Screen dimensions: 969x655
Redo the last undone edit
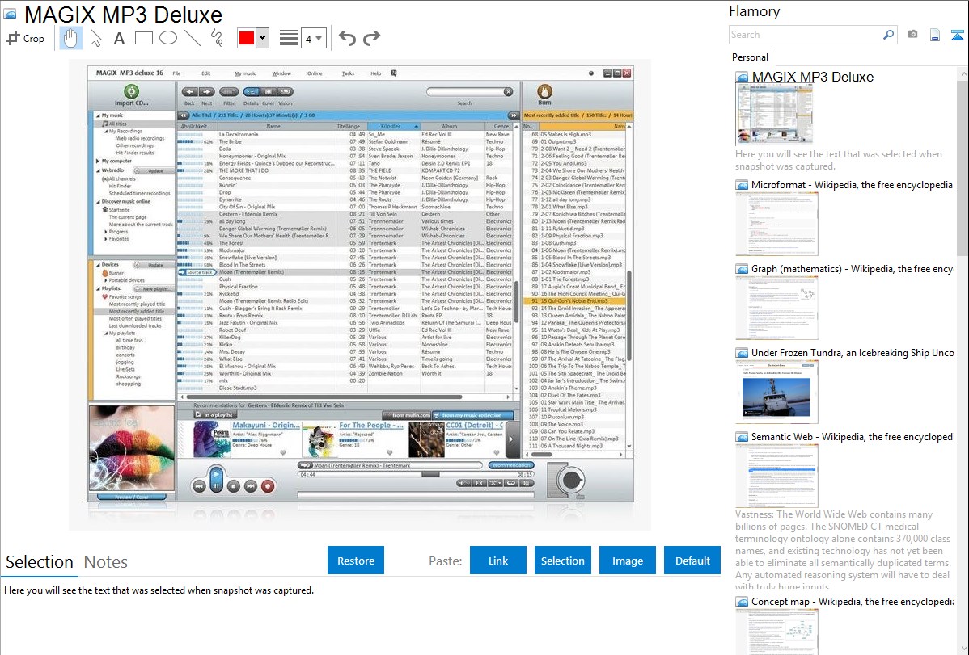click(x=371, y=38)
